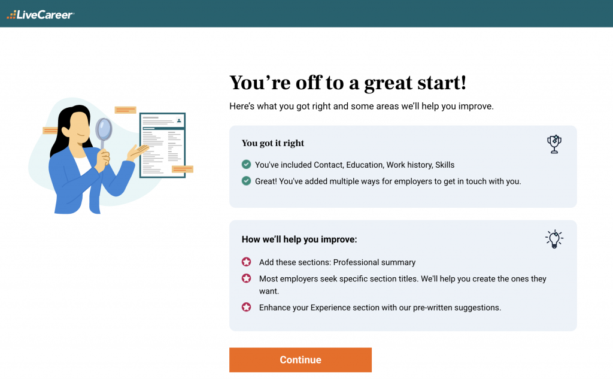Click the 'You're off to a great start!' heading
Viewport: 613px width, 379px height.
click(347, 83)
